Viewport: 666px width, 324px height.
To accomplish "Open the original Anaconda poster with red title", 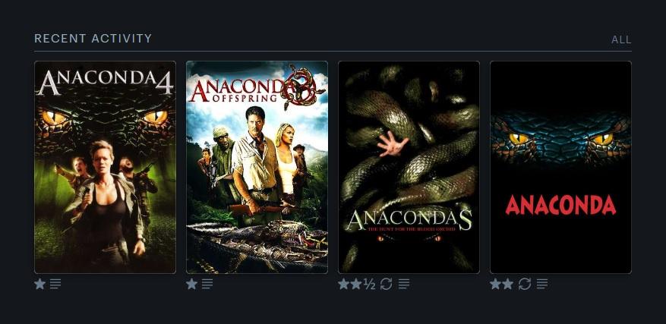I will [560, 167].
